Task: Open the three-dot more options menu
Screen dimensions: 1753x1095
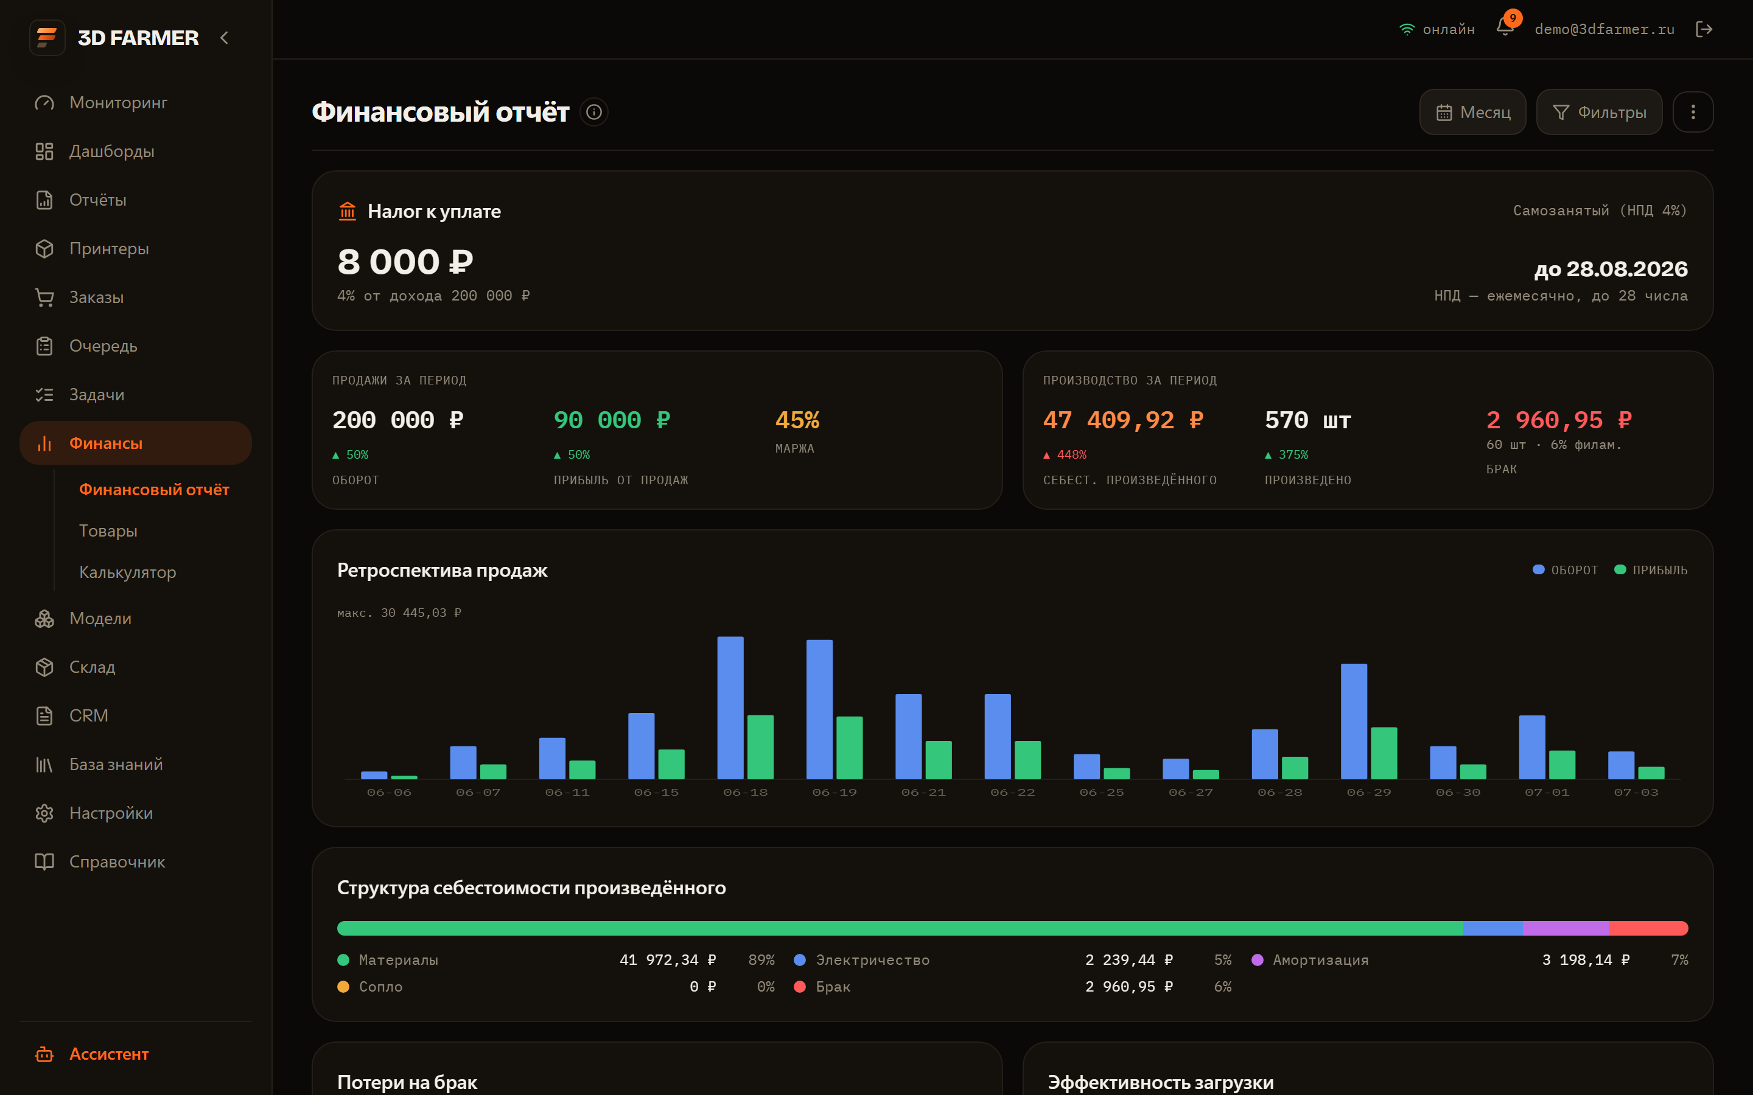Action: coord(1693,113)
